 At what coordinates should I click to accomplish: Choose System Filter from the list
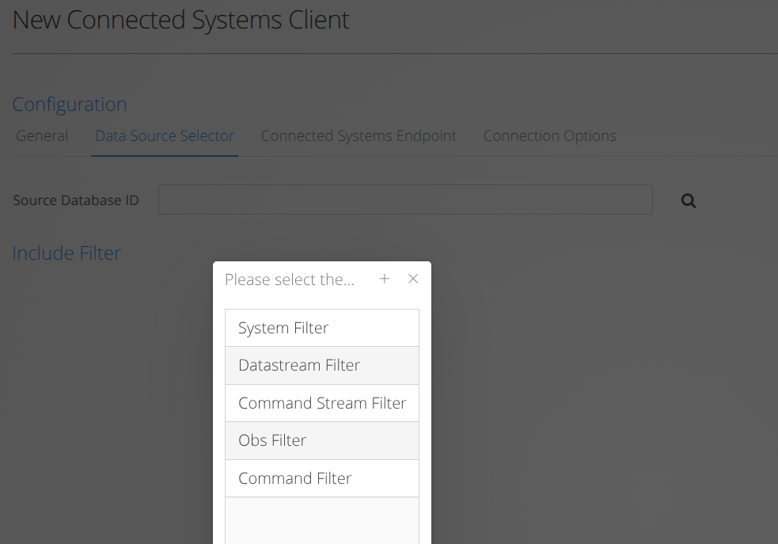point(321,328)
